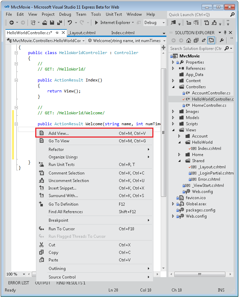Screen dimensions: 239x297
Task: Toggle auto-hide pin on Solution Explorer panel
Action: (x=225, y=33)
